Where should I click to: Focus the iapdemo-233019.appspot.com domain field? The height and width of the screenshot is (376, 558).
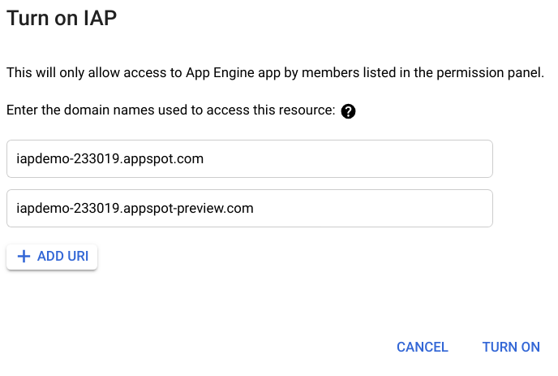click(x=249, y=158)
